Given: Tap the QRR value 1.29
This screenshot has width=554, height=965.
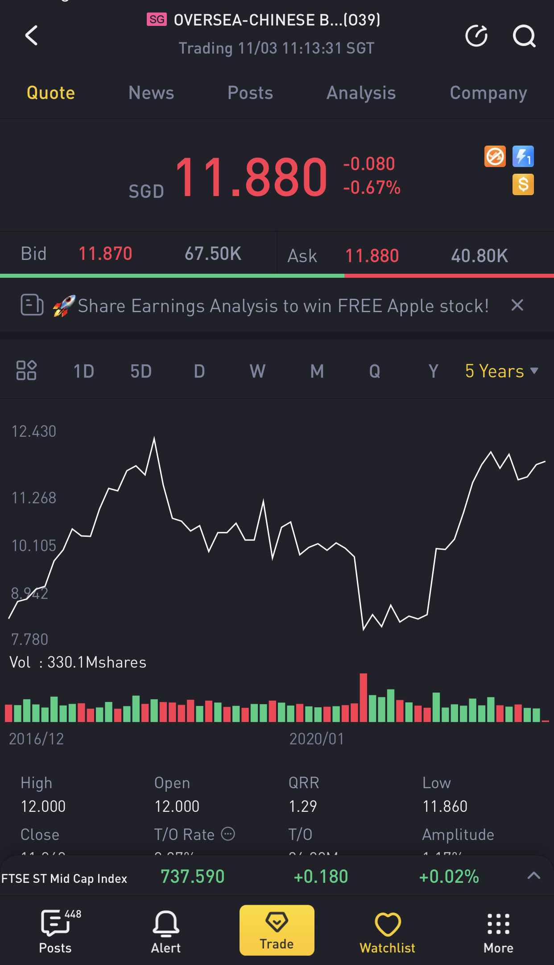Looking at the screenshot, I should point(302,806).
